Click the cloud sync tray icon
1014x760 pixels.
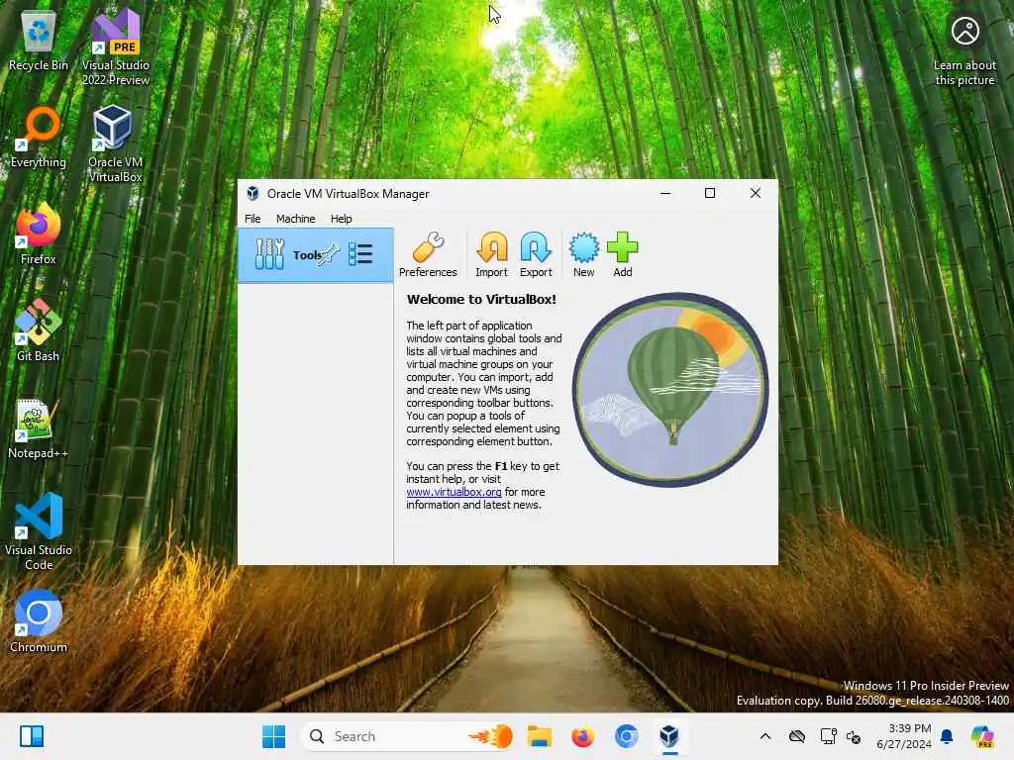point(797,736)
